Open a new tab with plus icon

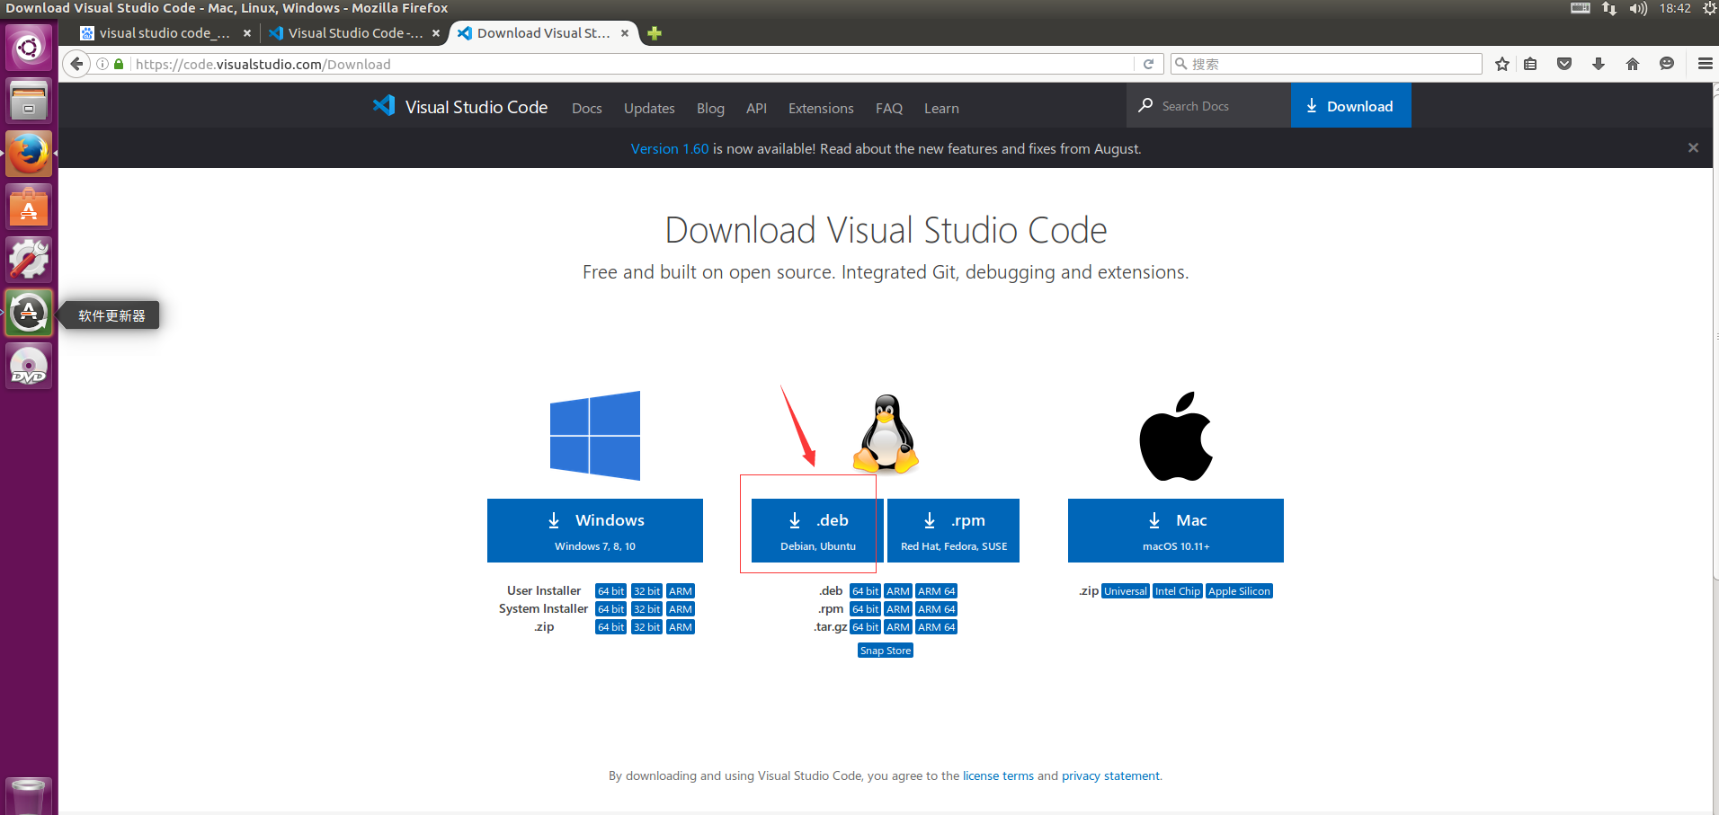pos(655,33)
